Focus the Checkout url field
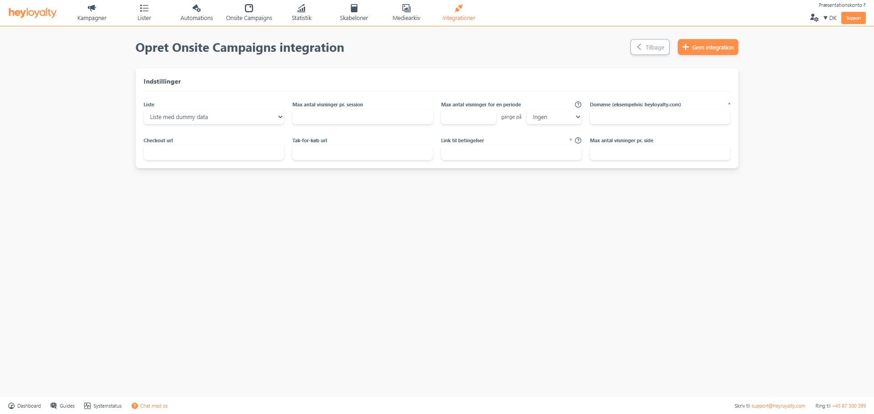The image size is (874, 414). click(214, 153)
